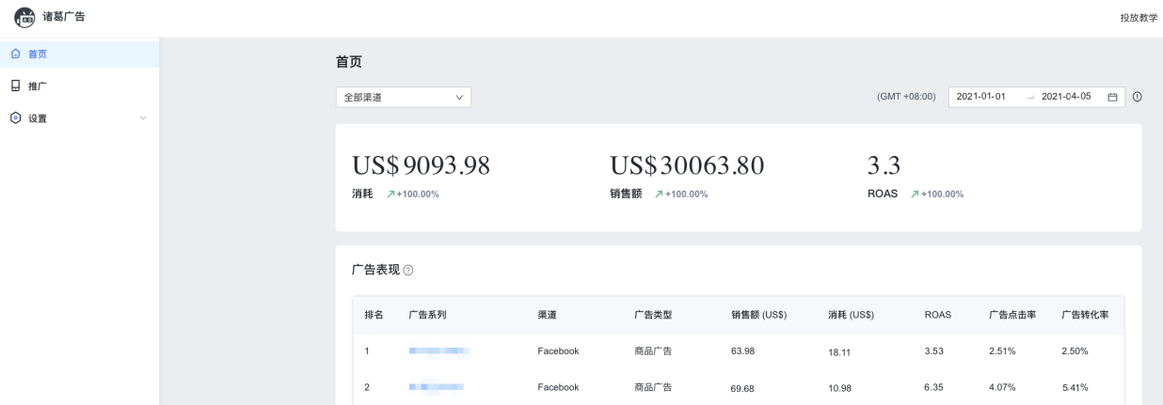This screenshot has height=405, width=1163.
Task: Expand the 设置 menu chevron
Action: [143, 118]
